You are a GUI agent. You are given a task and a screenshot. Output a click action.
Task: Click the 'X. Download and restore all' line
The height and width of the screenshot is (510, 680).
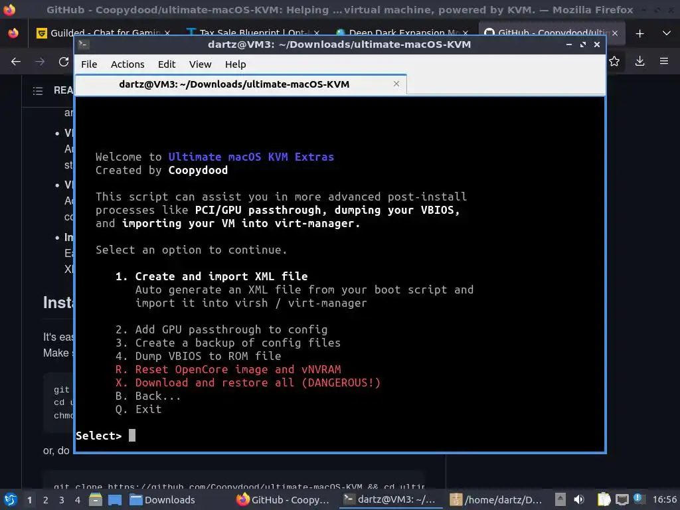(x=248, y=382)
